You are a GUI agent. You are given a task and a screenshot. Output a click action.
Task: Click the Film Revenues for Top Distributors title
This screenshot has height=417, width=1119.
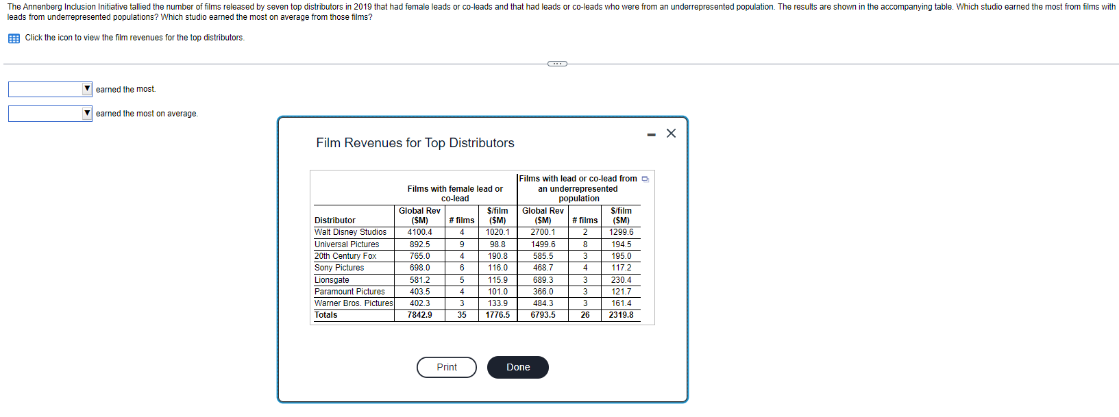point(415,143)
